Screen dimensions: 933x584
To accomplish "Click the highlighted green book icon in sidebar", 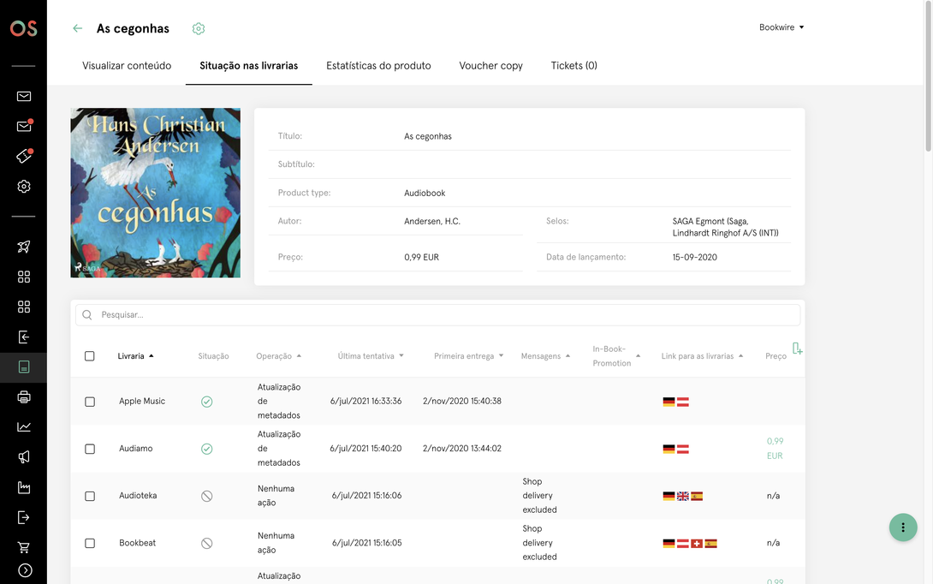I will click(24, 366).
